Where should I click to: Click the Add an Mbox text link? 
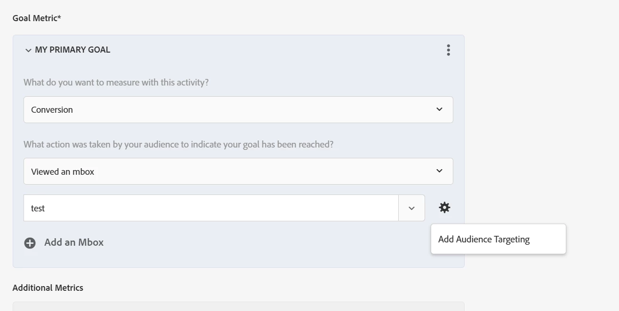pos(74,242)
